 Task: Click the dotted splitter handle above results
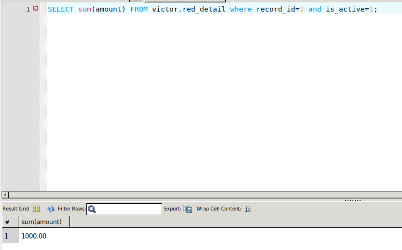[x=353, y=200]
